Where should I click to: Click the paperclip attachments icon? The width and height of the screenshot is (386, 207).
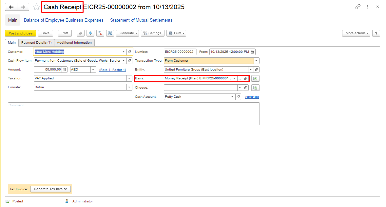[81, 33]
